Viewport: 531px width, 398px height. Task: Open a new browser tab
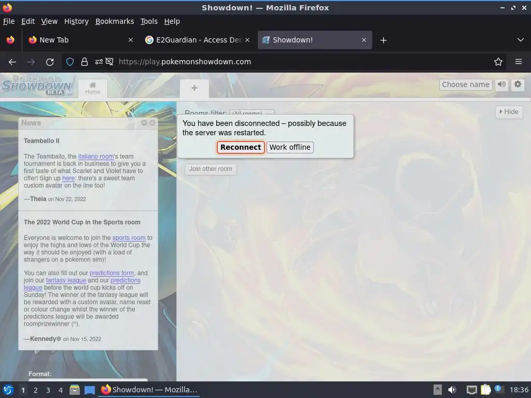click(x=383, y=40)
